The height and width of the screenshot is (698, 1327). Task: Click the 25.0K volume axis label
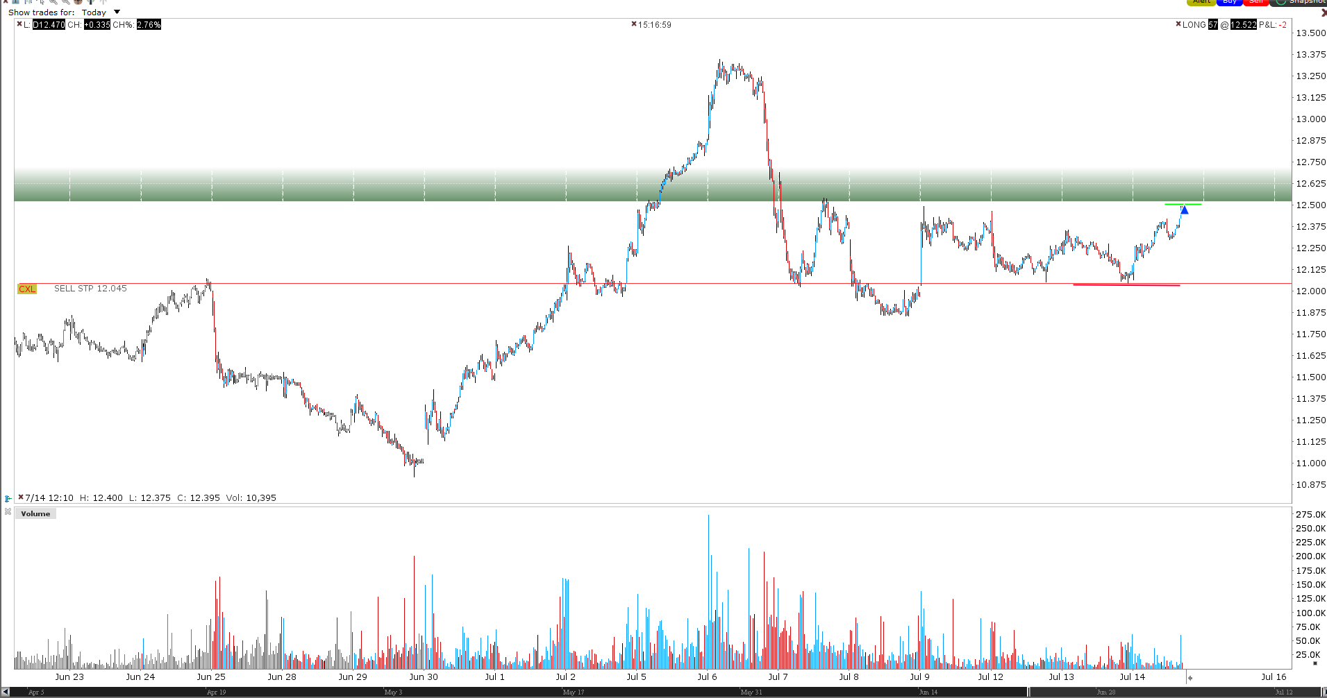pos(1309,654)
